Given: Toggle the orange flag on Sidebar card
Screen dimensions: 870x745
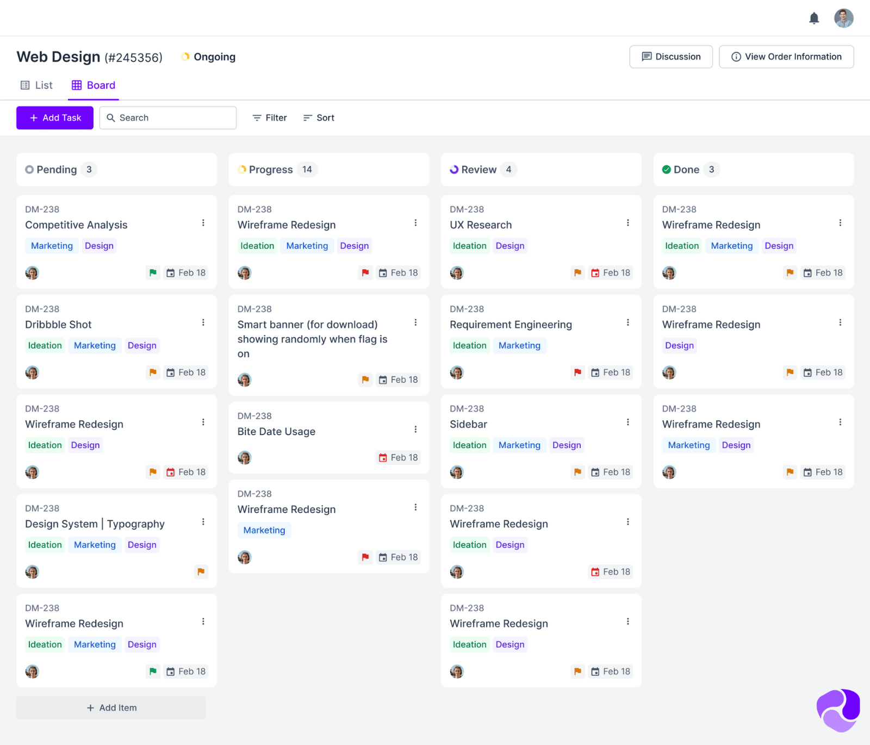Looking at the screenshot, I should pyautogui.click(x=577, y=472).
